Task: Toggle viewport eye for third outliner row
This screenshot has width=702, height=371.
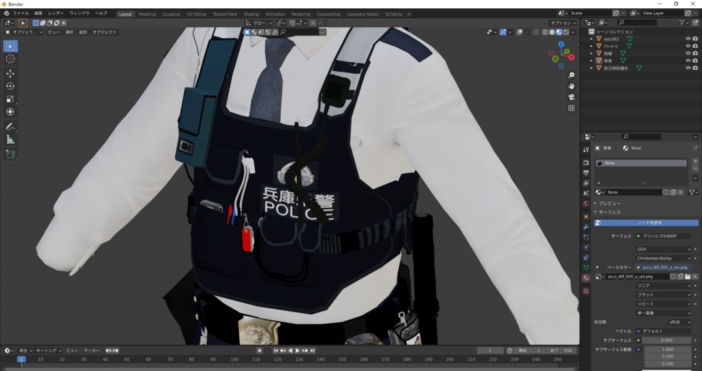Action: coord(688,53)
